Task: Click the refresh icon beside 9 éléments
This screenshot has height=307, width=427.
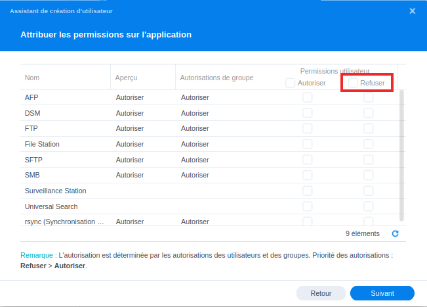Action: (395, 233)
